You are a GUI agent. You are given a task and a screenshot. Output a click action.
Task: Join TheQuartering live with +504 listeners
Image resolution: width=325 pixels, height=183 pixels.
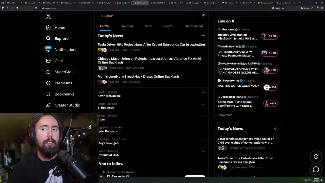coord(271,87)
